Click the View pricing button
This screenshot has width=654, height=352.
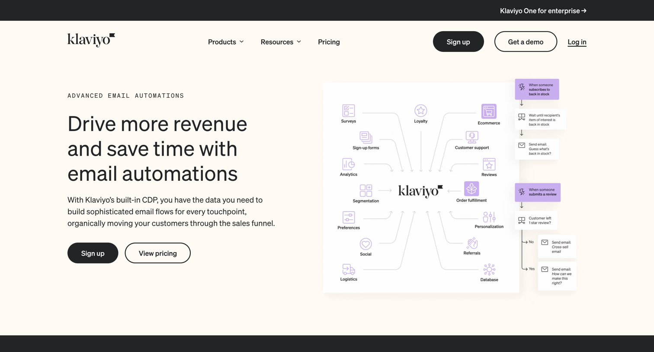(157, 253)
